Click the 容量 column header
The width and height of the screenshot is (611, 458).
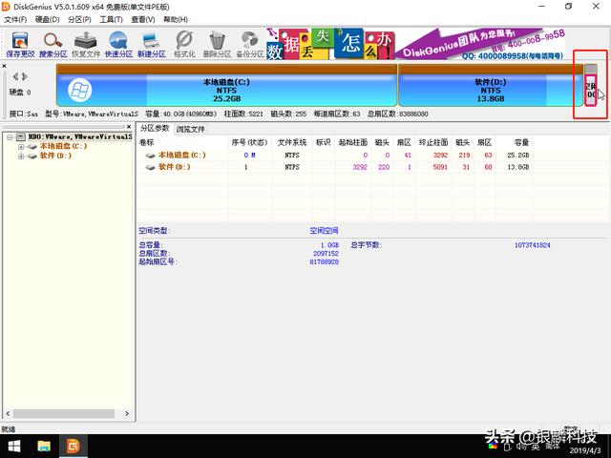tap(521, 142)
